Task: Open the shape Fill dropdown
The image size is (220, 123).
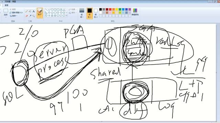Action: (73, 13)
